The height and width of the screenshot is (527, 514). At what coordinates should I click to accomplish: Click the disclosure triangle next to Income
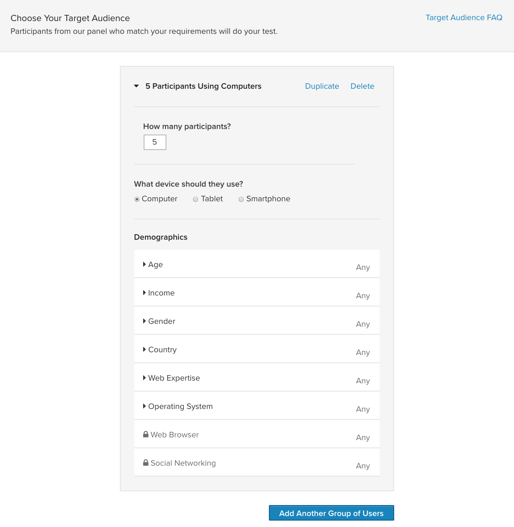click(x=145, y=293)
